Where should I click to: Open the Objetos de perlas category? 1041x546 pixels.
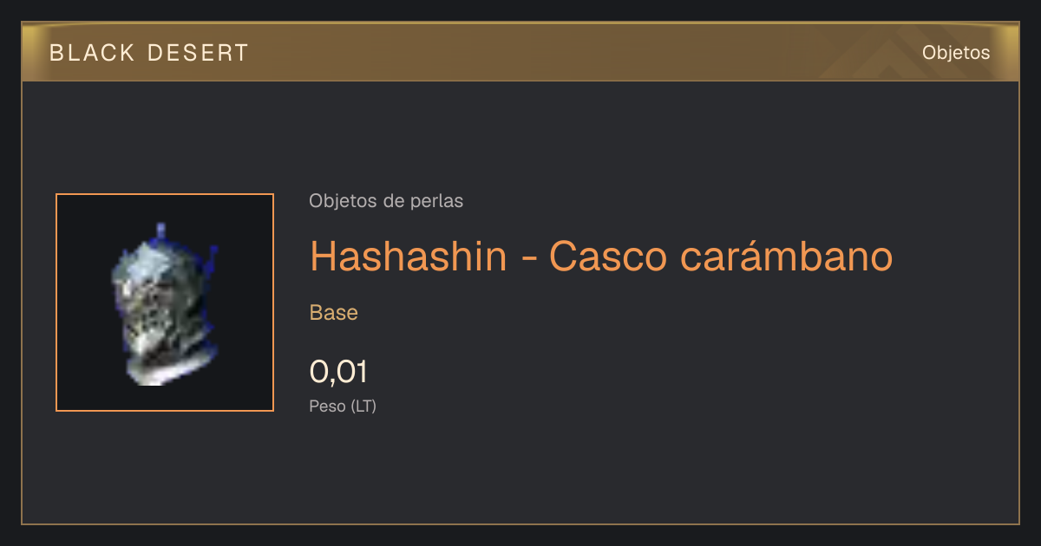pyautogui.click(x=386, y=201)
